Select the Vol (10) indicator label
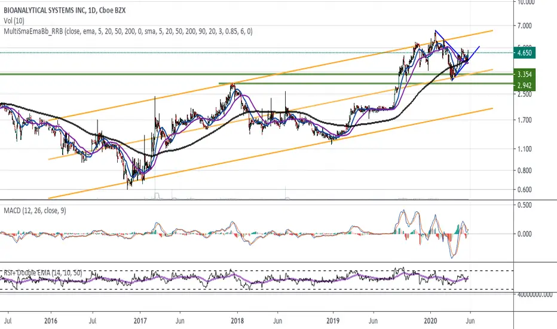 click(x=14, y=21)
